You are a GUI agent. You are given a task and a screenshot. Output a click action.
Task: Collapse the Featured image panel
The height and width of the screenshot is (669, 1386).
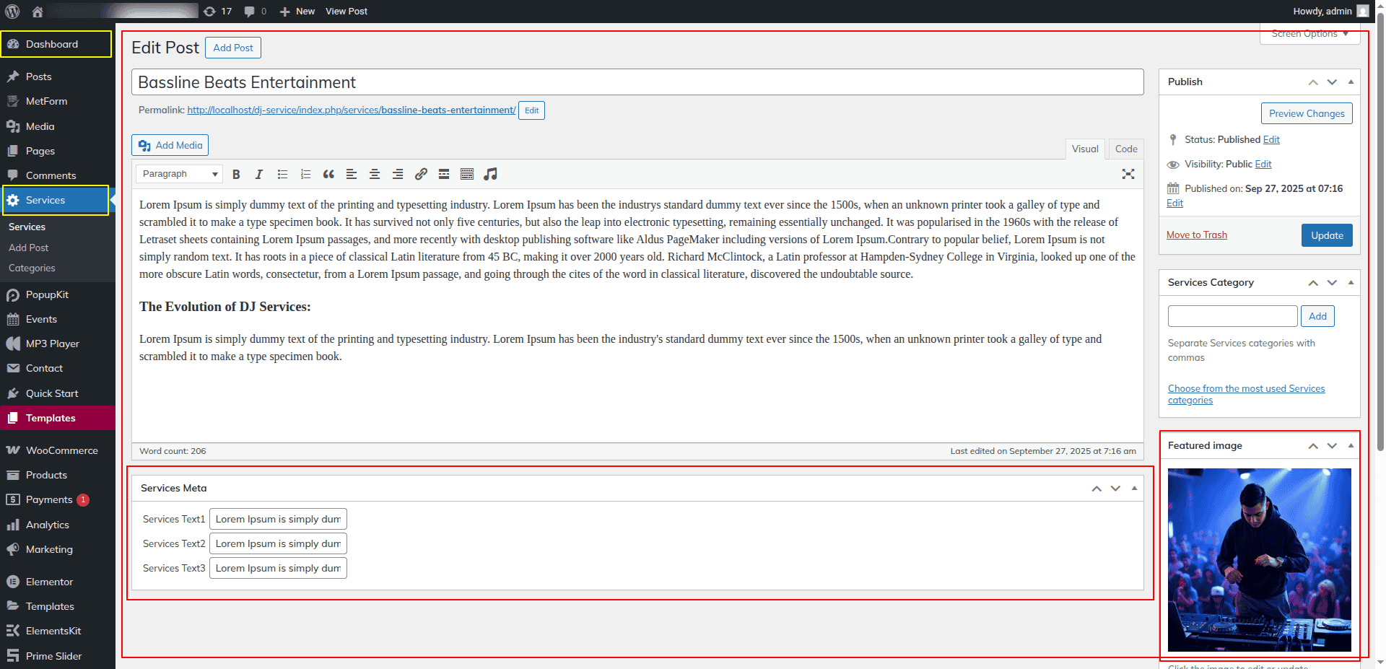[1351, 446]
